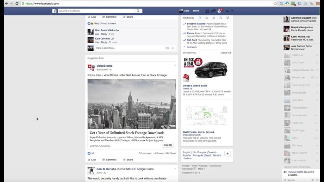Click the add language plus button
The width and height of the screenshot is (324, 182).
[227, 154]
